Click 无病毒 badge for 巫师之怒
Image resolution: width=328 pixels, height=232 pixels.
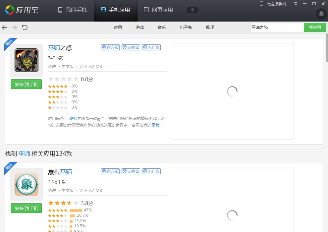click(x=131, y=47)
